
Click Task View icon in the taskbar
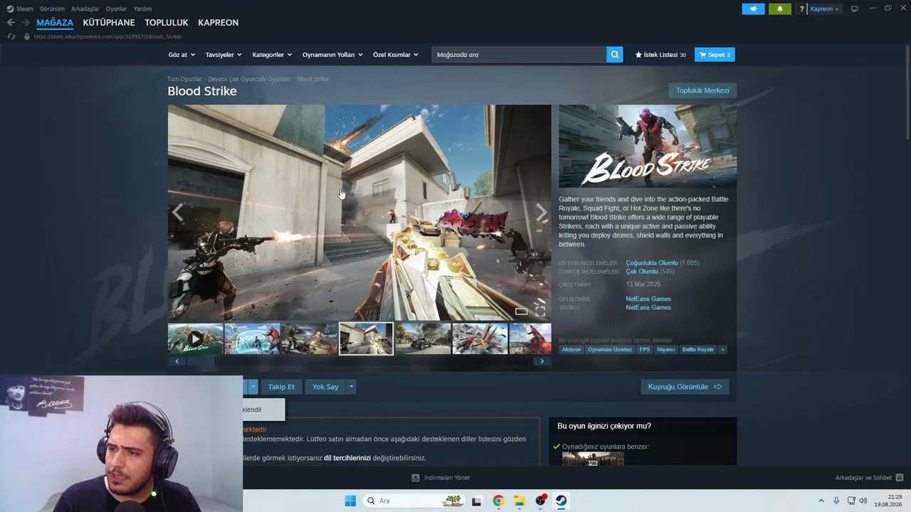[477, 501]
